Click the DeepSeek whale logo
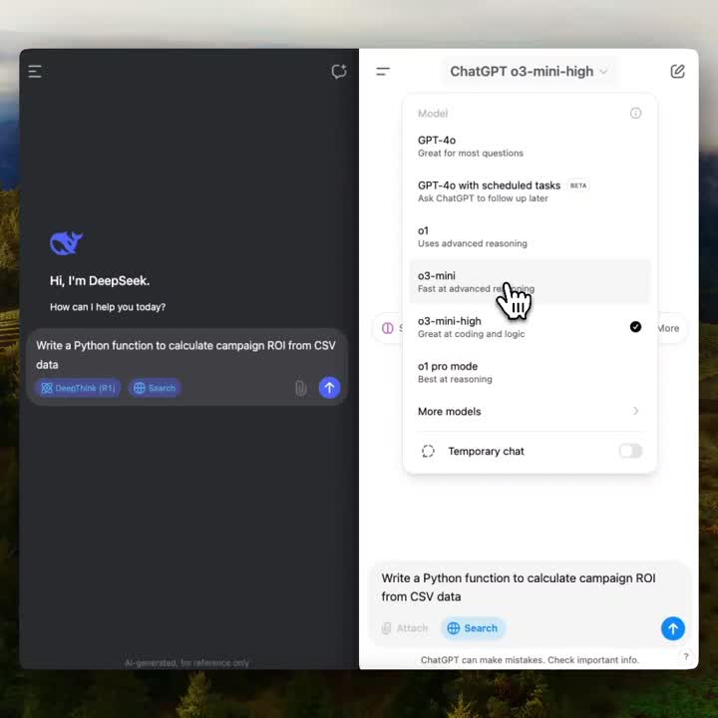The width and height of the screenshot is (718, 718). 66,242
